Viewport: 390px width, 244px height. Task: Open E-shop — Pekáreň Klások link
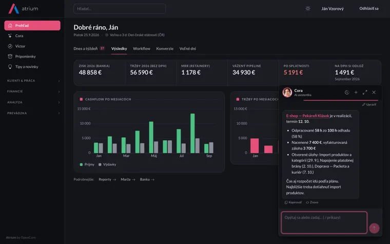pyautogui.click(x=307, y=116)
